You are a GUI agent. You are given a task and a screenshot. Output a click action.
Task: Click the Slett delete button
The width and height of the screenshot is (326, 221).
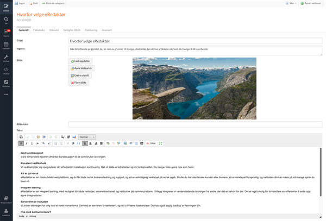point(34,3)
